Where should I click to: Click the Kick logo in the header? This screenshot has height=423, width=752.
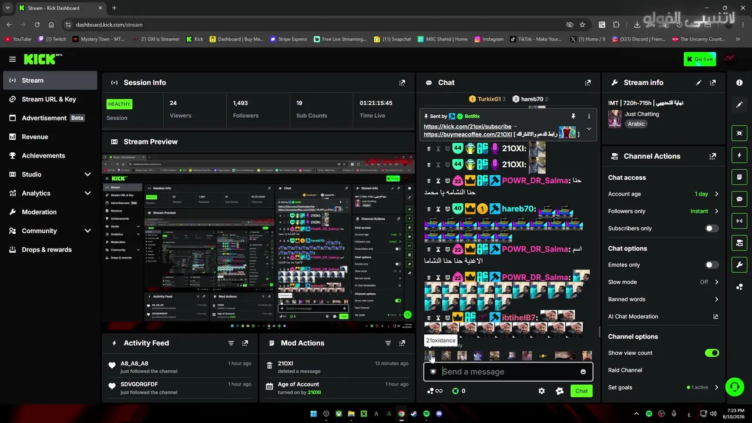click(43, 59)
